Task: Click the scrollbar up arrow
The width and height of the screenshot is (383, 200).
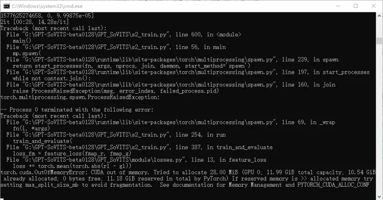Action: (x=379, y=16)
